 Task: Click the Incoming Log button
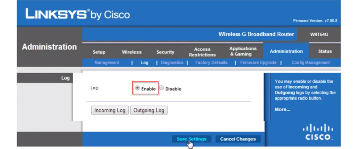110,110
